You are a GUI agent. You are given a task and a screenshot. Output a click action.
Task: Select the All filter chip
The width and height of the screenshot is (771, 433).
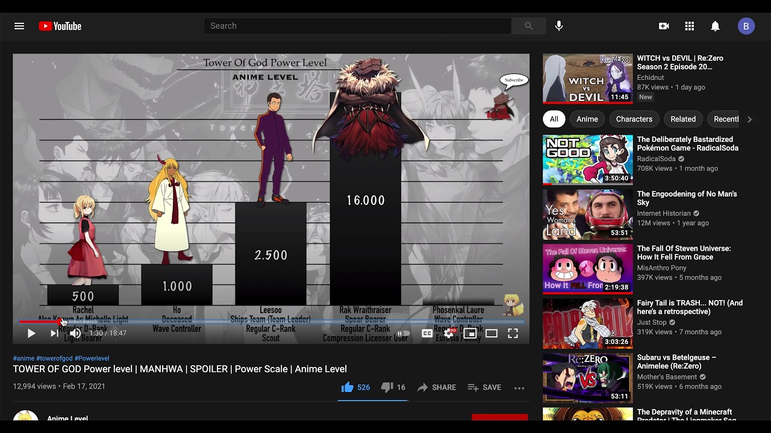click(554, 119)
